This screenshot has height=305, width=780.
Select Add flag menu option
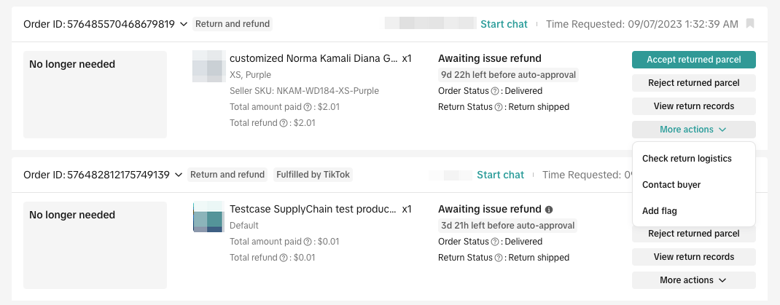coord(660,211)
